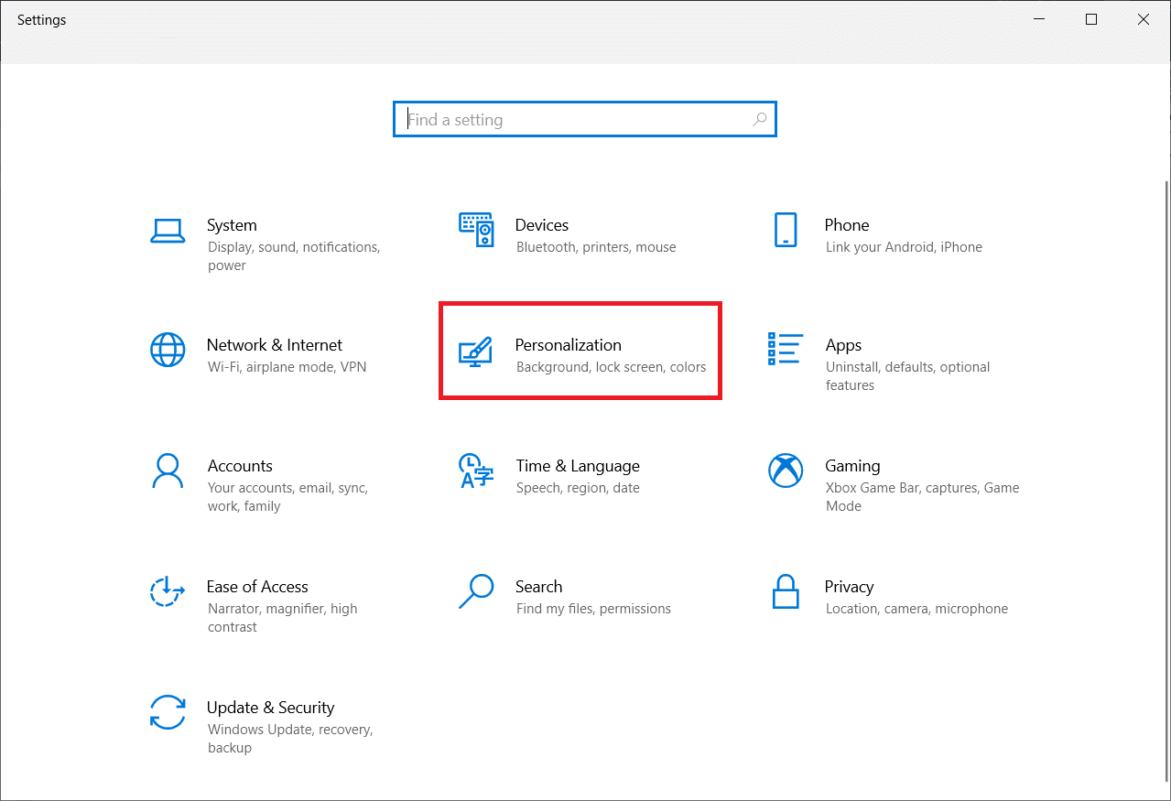
Task: Focus the Find a setting search box
Action: coord(577,120)
